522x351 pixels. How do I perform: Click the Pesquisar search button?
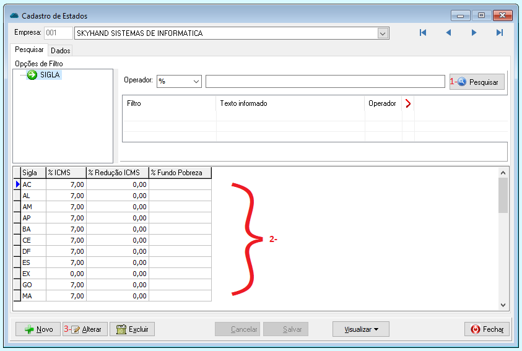click(477, 82)
